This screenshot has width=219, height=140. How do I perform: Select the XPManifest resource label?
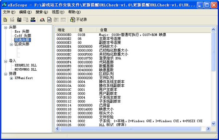(24, 78)
